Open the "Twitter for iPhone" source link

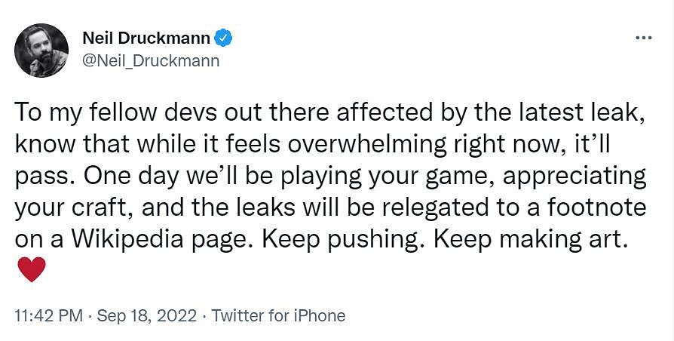click(278, 315)
